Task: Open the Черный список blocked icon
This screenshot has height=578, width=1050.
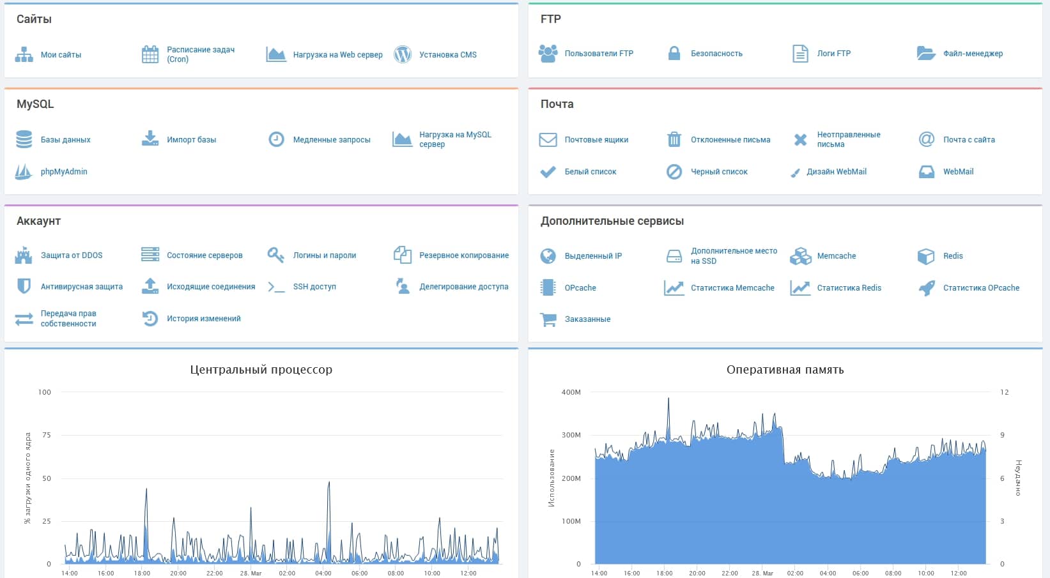Action: 674,171
